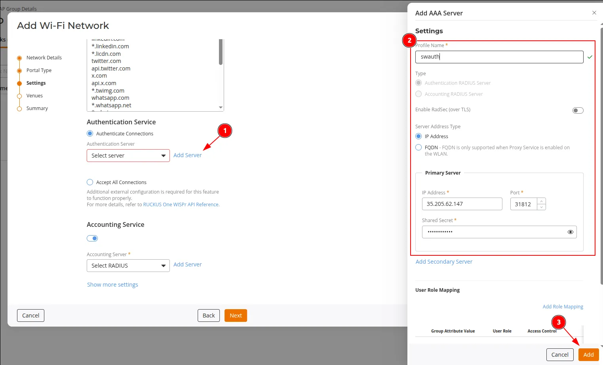Edit the Profile Name field

click(x=499, y=57)
